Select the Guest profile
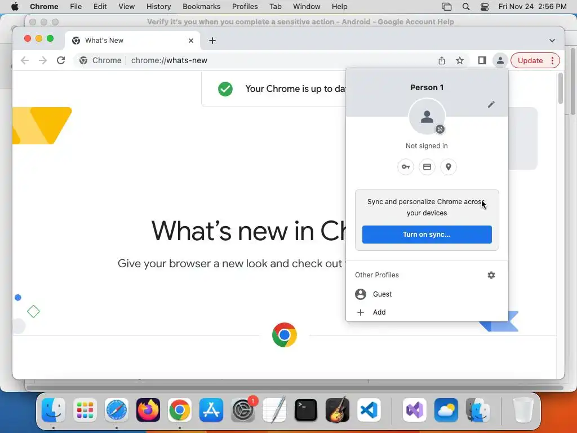 pos(427,294)
